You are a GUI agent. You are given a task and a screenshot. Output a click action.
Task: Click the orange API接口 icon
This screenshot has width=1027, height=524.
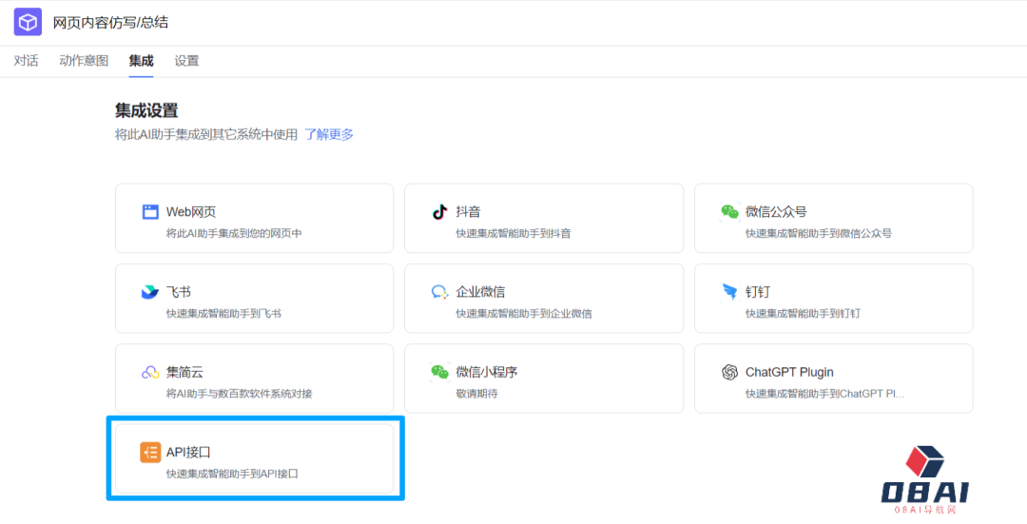coord(150,453)
